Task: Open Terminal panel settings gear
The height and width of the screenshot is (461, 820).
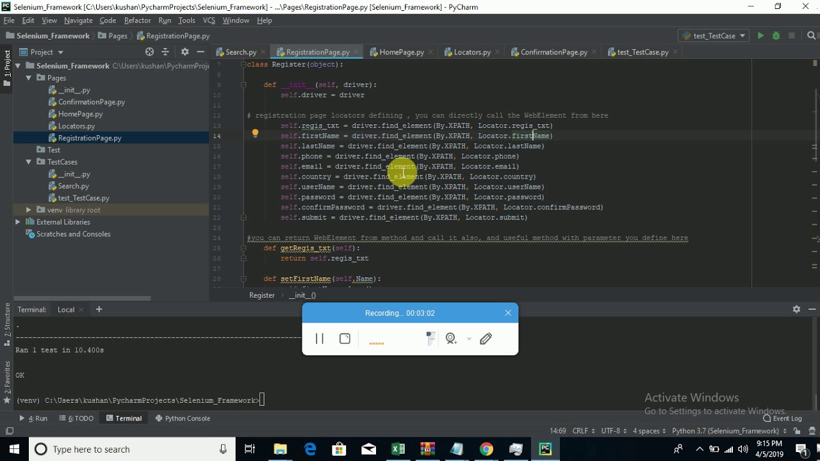Action: click(x=796, y=309)
